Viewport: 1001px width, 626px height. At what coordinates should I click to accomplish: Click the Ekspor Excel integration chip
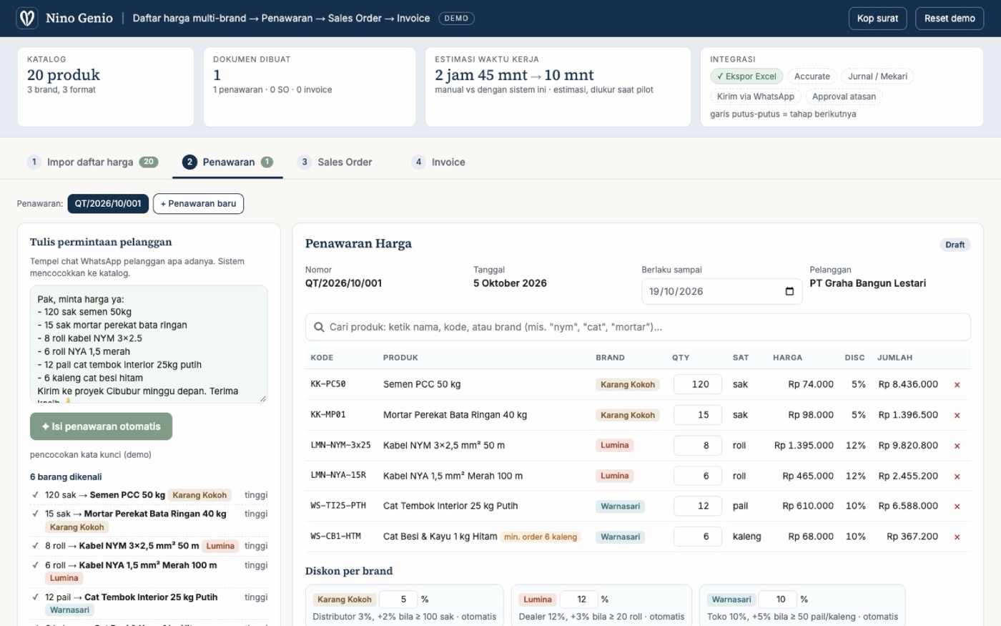click(746, 77)
